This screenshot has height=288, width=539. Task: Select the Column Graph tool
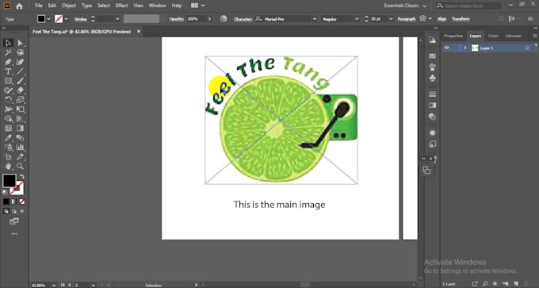21,148
